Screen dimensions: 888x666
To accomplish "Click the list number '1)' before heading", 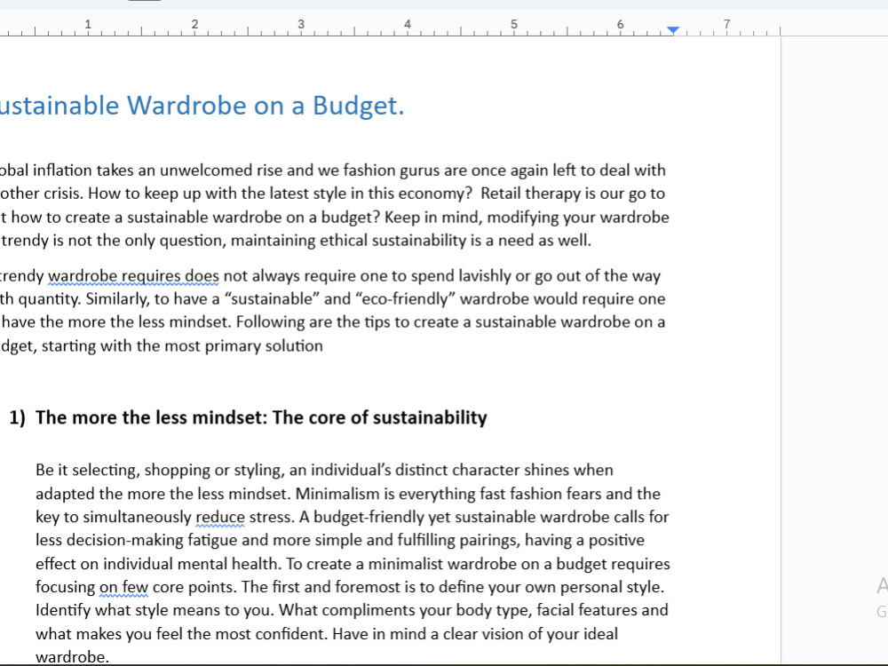I will (x=18, y=417).
